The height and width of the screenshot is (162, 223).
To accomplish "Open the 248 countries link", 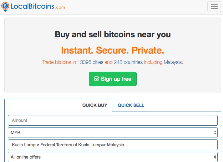I will click(128, 62).
